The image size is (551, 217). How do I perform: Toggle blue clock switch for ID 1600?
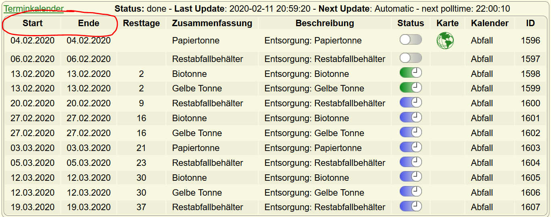[x=411, y=103]
